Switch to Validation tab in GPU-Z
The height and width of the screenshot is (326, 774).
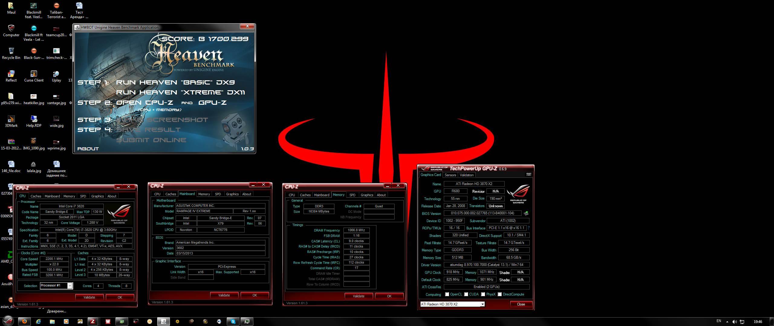coord(467,175)
